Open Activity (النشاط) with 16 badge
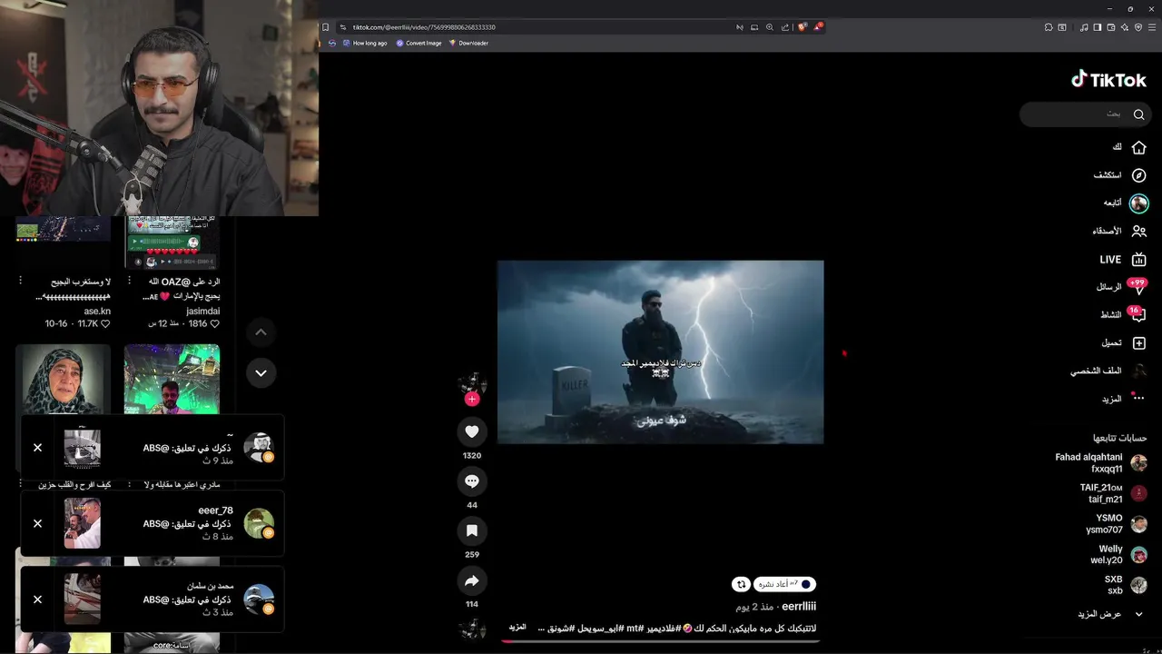The width and height of the screenshot is (1162, 654). pos(1124,315)
